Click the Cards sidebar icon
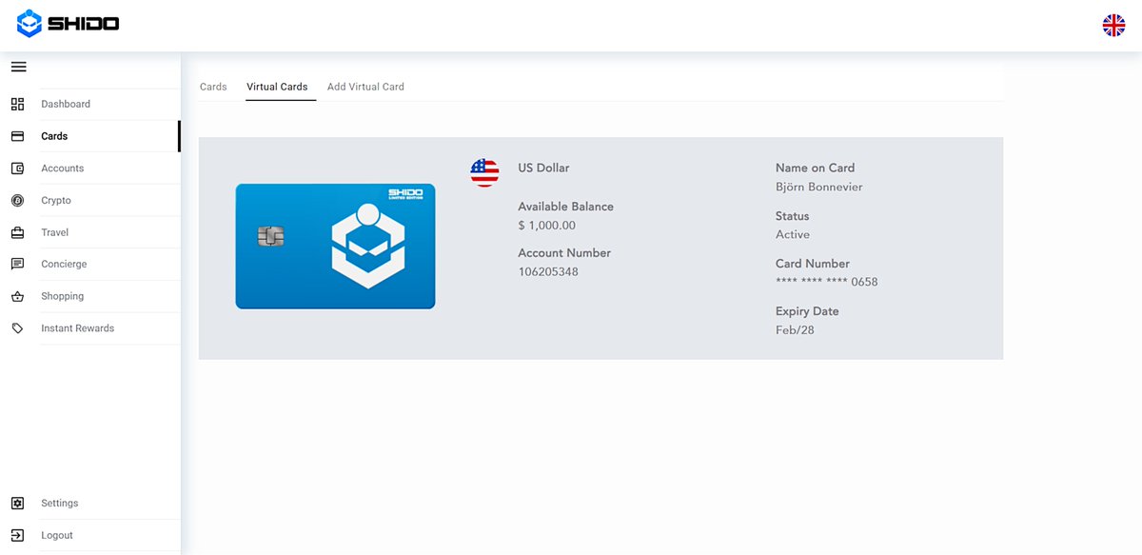Screen dimensions: 1142x555 pos(17,136)
